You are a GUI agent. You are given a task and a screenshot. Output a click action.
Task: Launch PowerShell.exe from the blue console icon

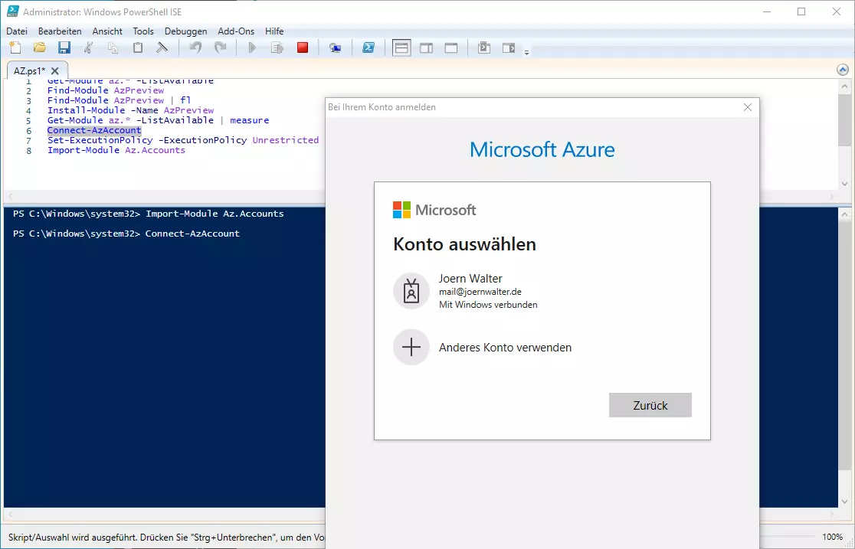369,47
